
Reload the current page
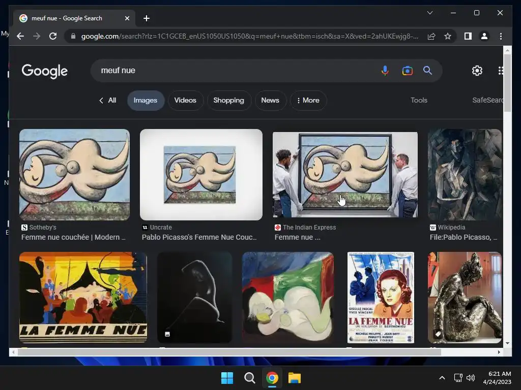point(53,36)
